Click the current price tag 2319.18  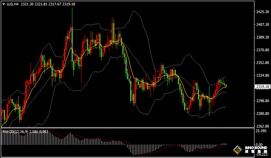pos(263,87)
